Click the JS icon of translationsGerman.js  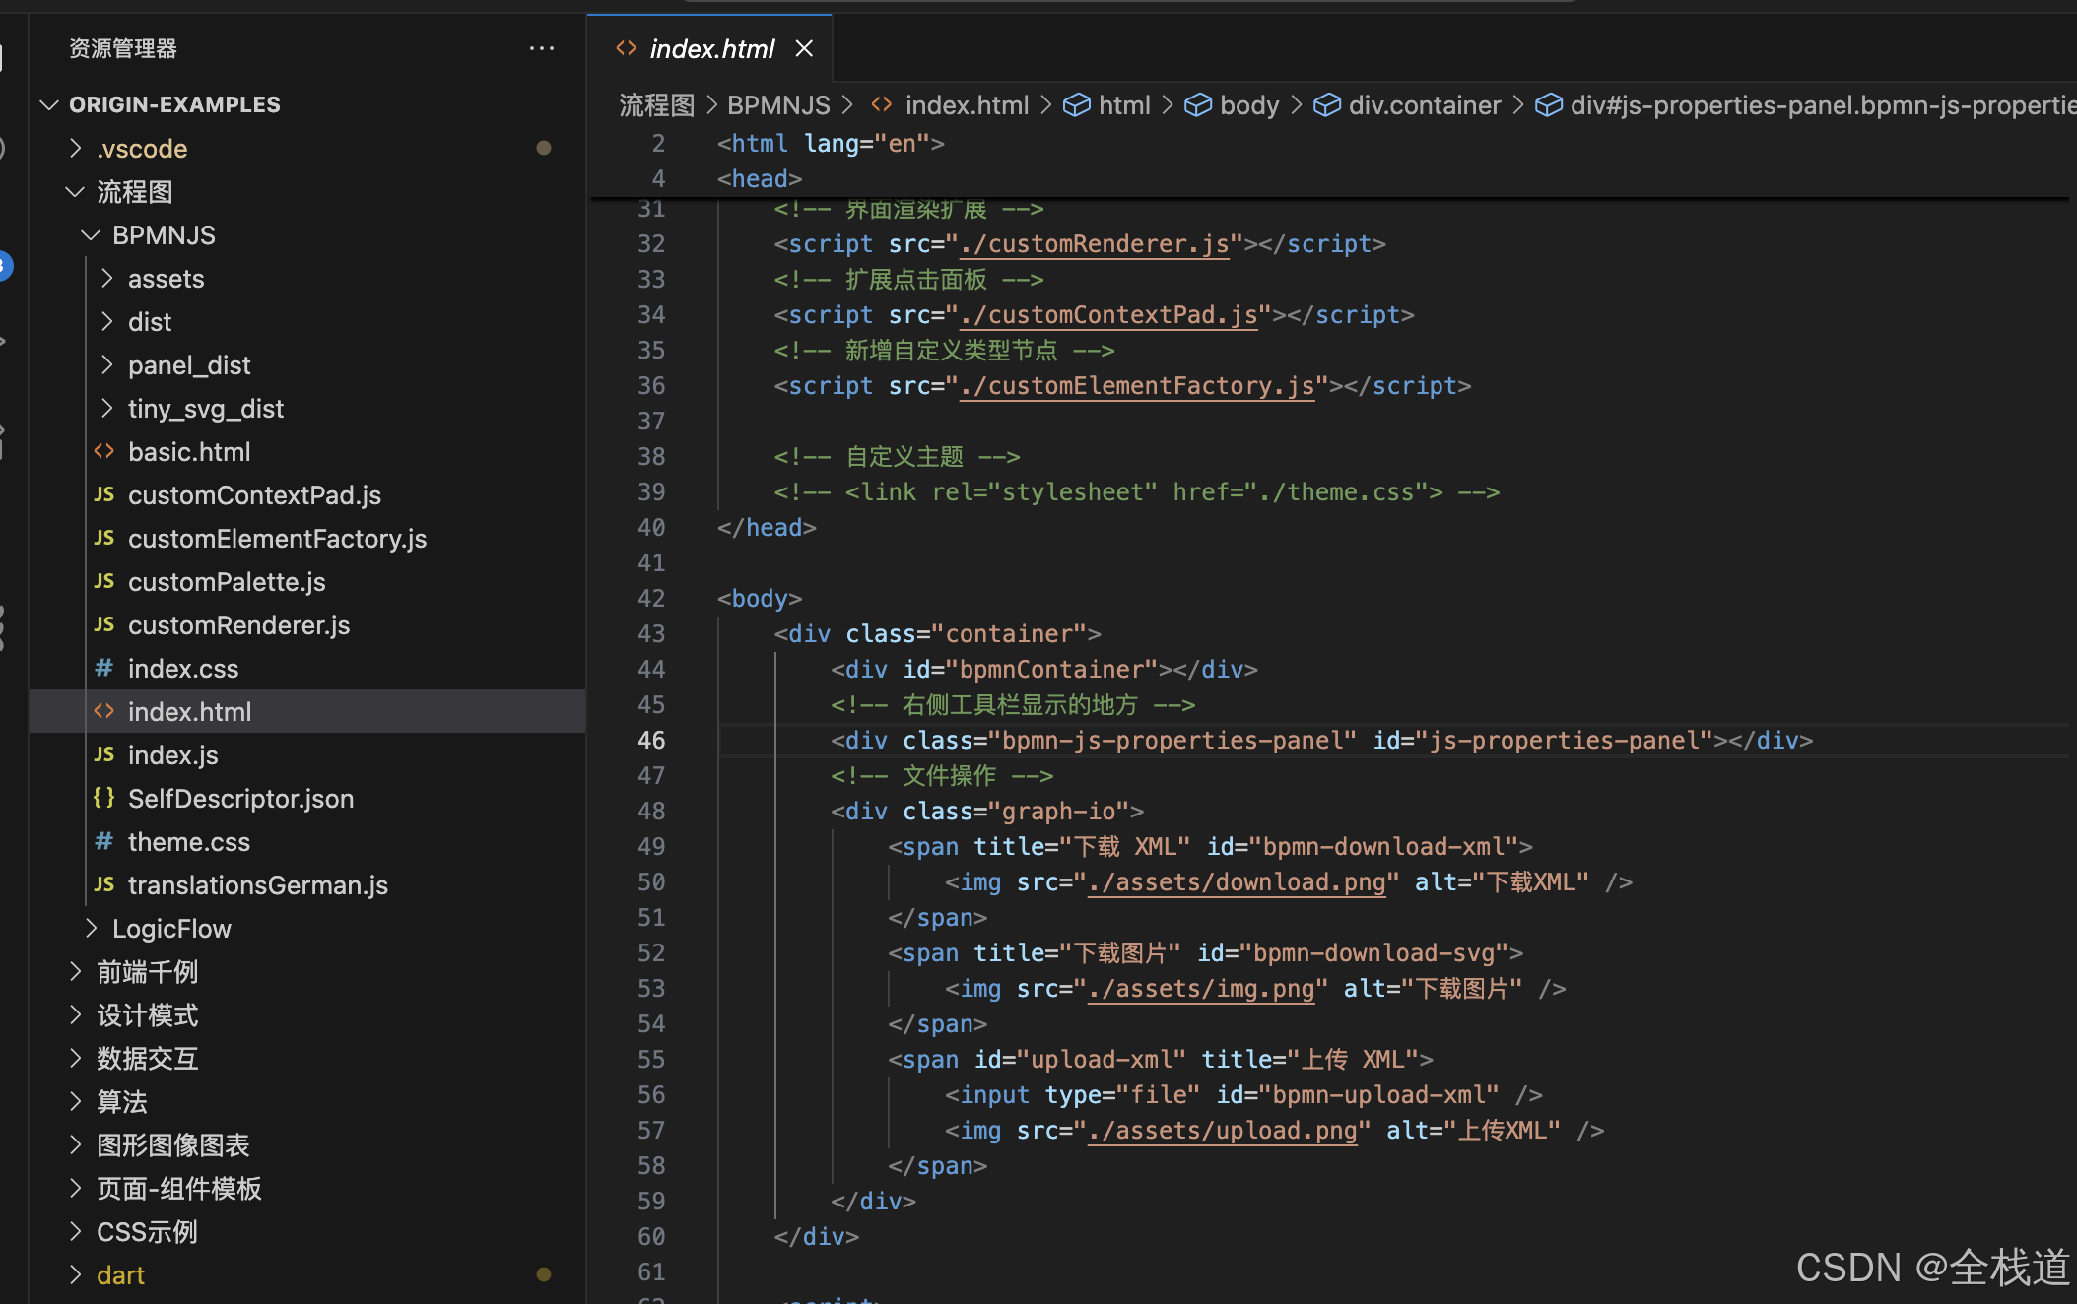click(x=104, y=884)
